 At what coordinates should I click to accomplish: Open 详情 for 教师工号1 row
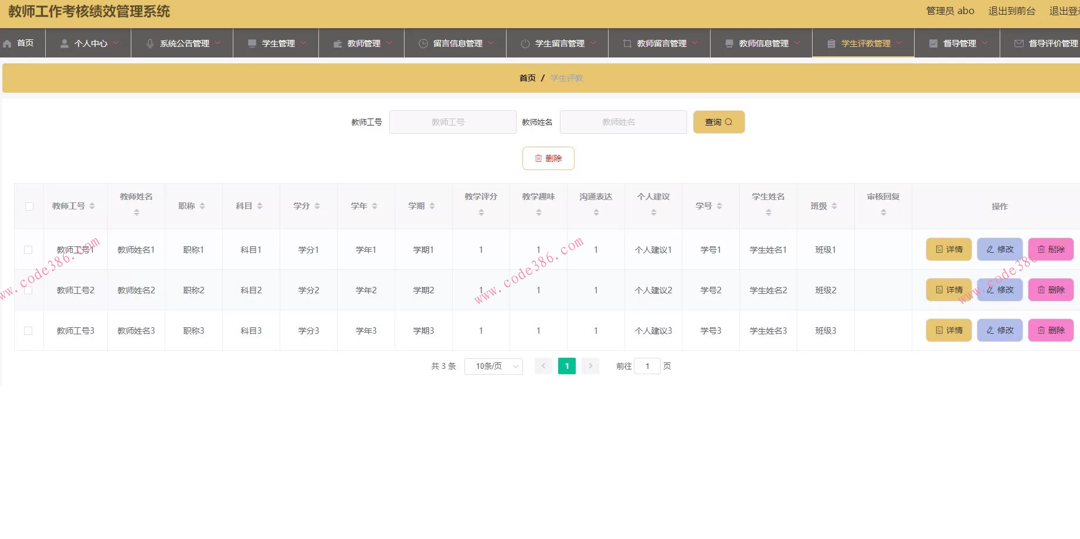pyautogui.click(x=948, y=249)
